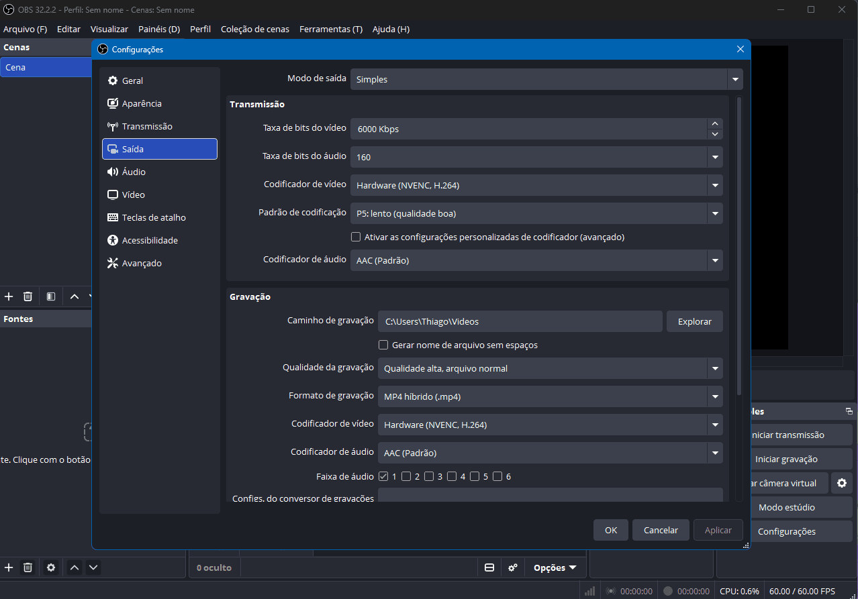Decrease video bitrate with stepper down arrow
The image size is (858, 599).
[715, 134]
